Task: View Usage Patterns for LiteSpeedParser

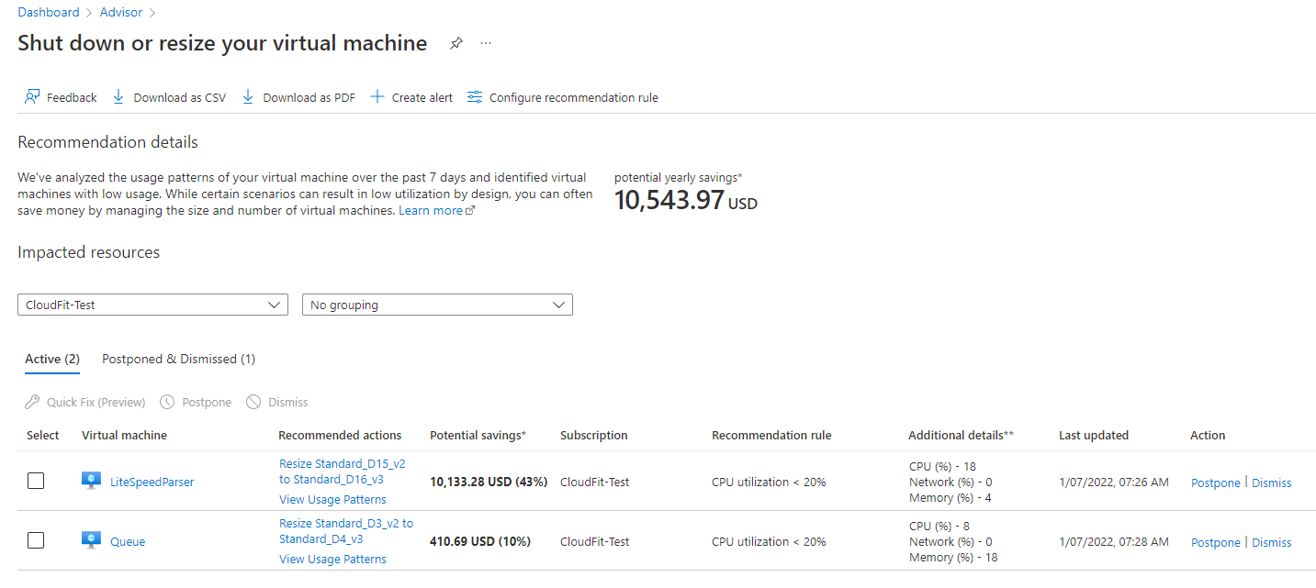Action: point(332,500)
